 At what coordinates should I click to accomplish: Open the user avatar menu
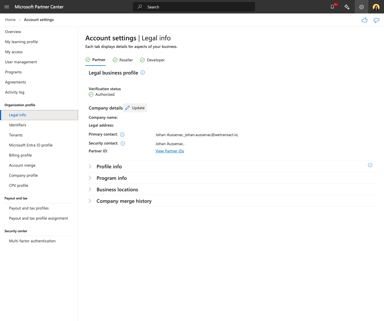click(x=376, y=7)
